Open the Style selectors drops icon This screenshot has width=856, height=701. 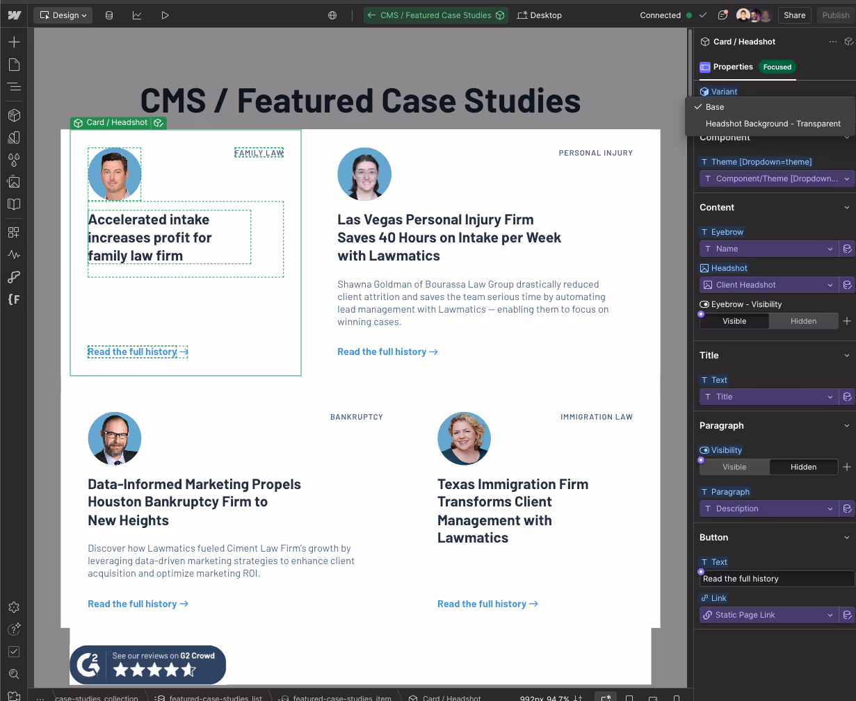click(14, 160)
